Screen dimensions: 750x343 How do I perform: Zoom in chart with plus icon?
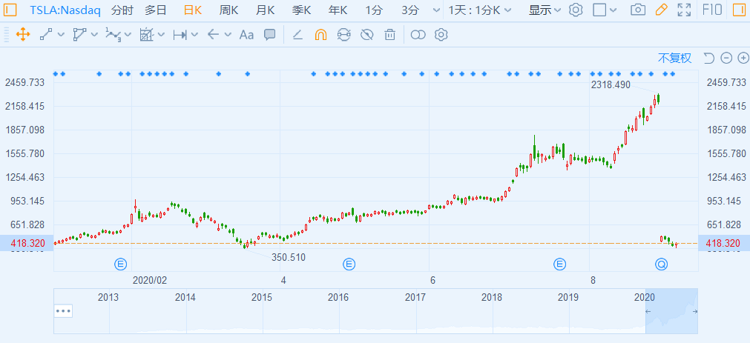743,59
